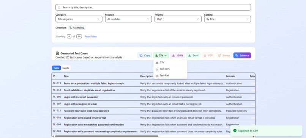
Task: Click the Exported to CSV notification
Action: tap(267, 130)
